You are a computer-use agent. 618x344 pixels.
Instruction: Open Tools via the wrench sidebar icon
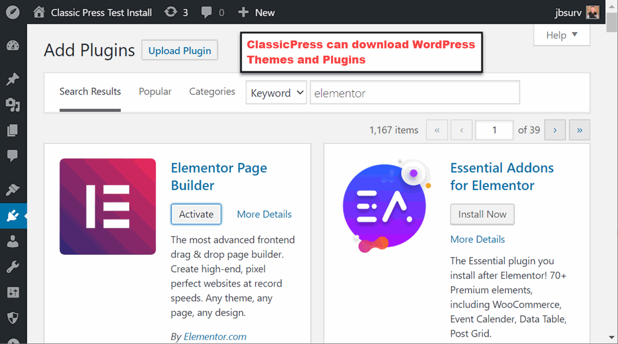coord(12,267)
